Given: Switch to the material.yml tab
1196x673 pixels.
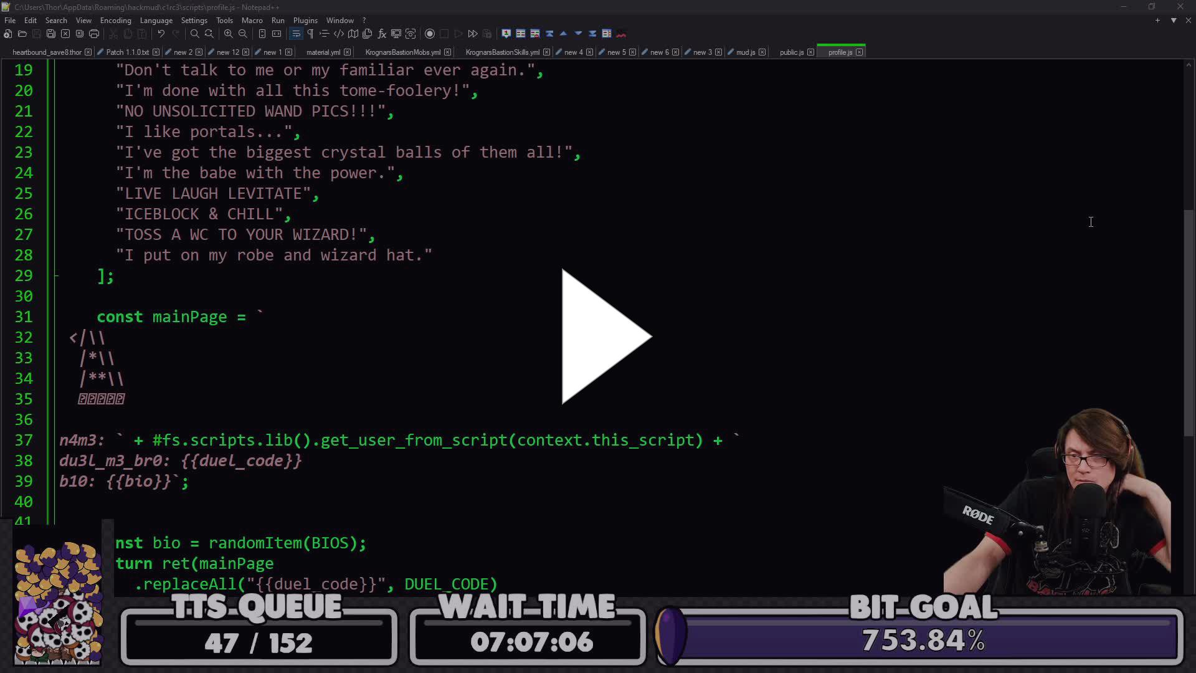Looking at the screenshot, I should pos(323,52).
